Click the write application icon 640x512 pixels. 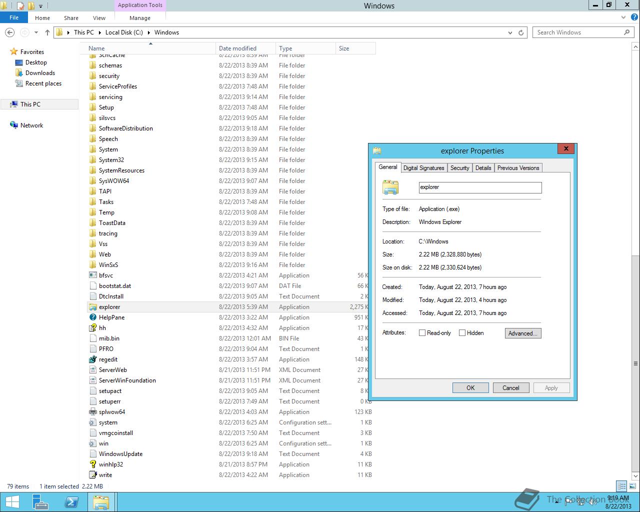(x=92, y=475)
